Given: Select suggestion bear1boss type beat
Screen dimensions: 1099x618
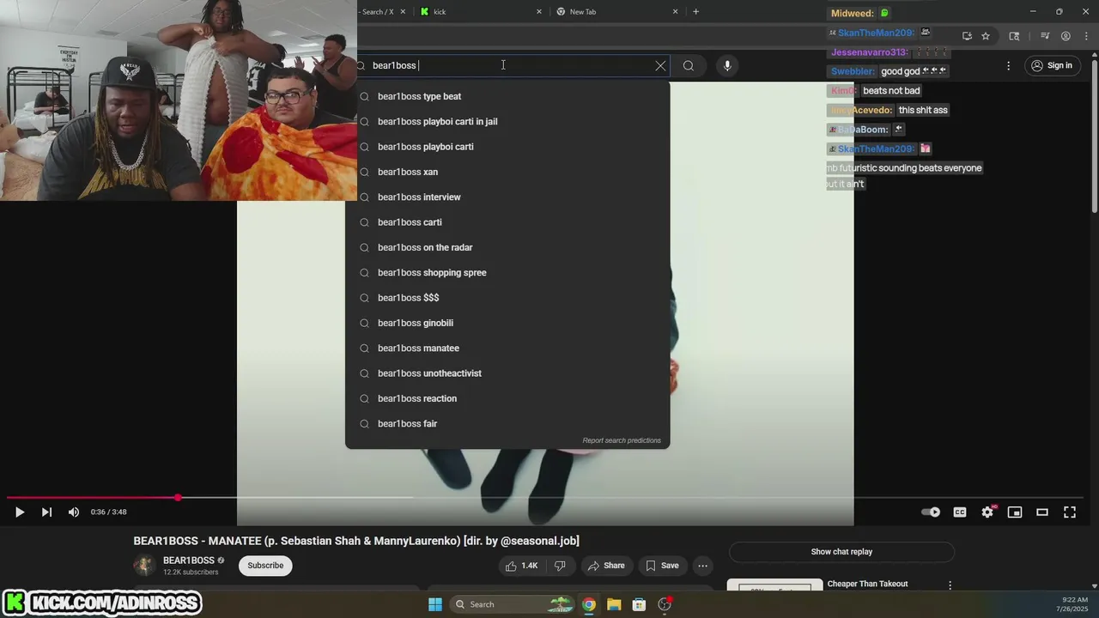Looking at the screenshot, I should 507,96.
